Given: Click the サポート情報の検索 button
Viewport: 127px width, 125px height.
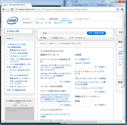Looking at the screenshot, I should click(x=96, y=33).
